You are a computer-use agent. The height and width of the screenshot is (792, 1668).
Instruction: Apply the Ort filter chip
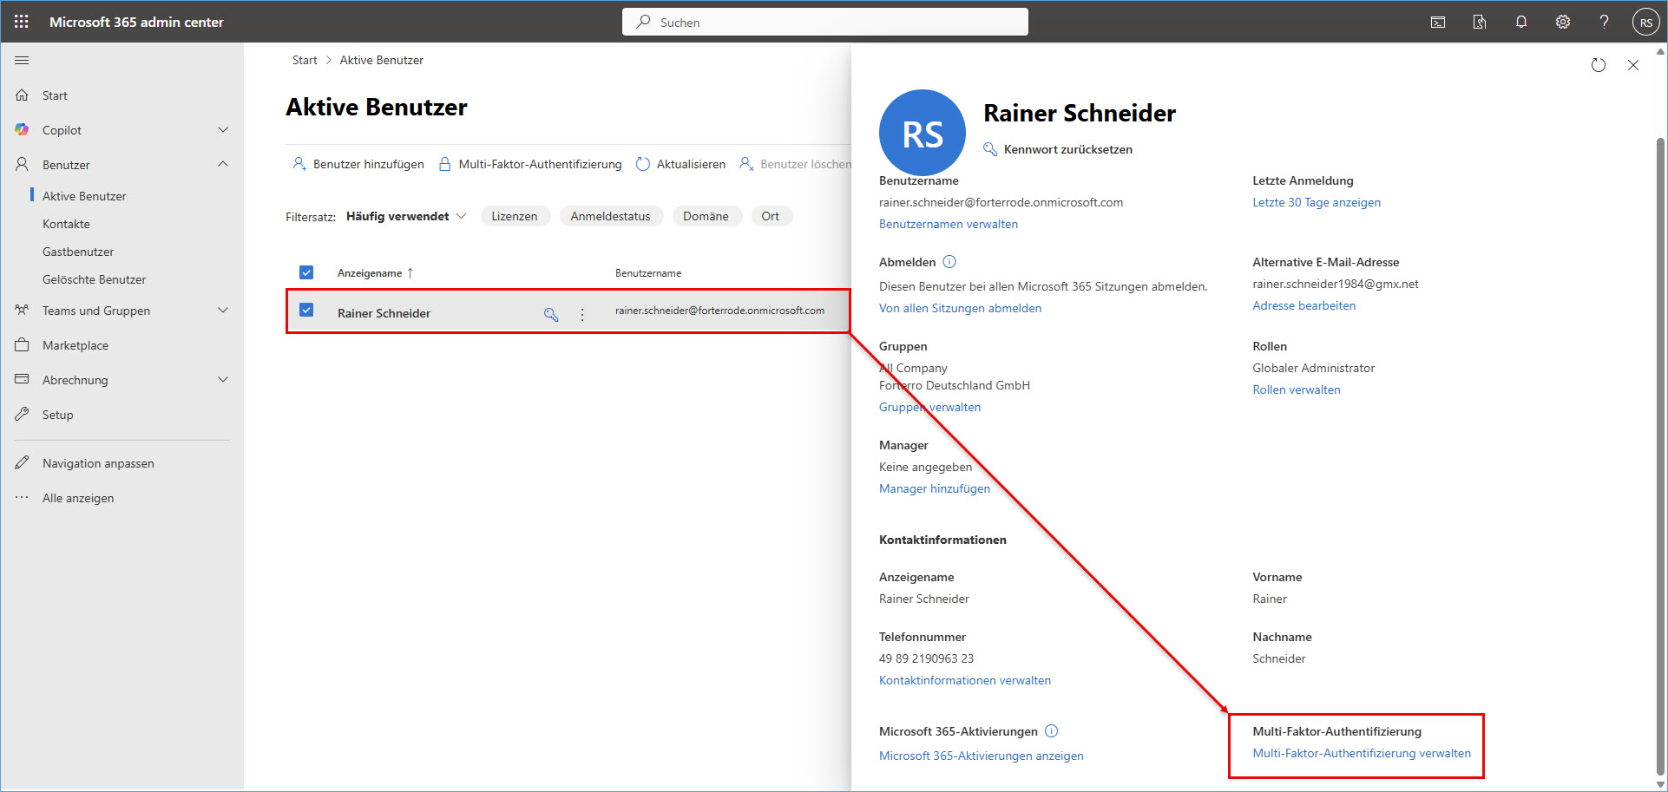771,216
